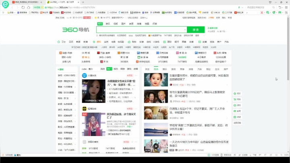Show more bookmarks with the double chevron

247,13
